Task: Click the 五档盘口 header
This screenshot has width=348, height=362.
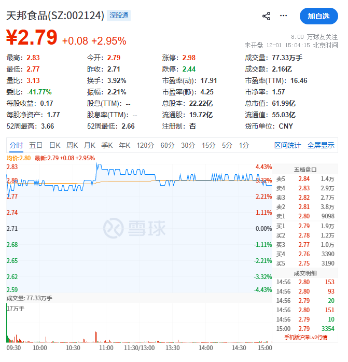Action: [305, 170]
